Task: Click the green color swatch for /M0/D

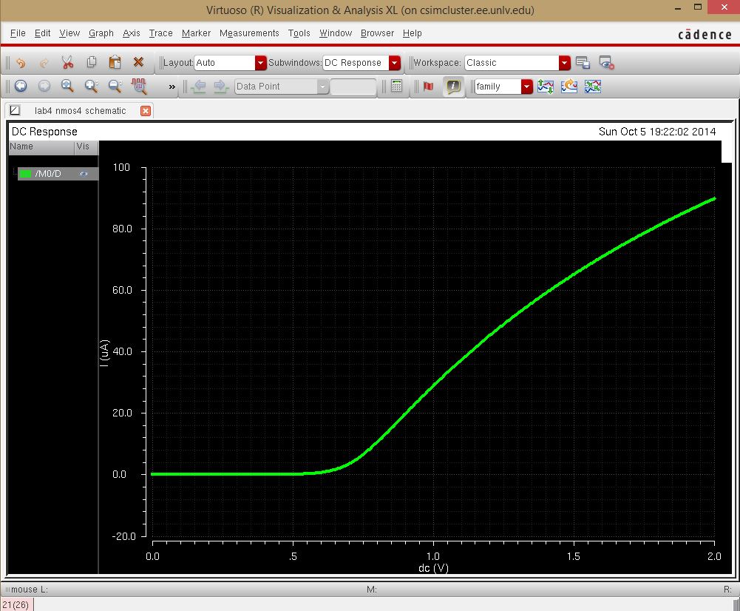Action: click(x=27, y=174)
